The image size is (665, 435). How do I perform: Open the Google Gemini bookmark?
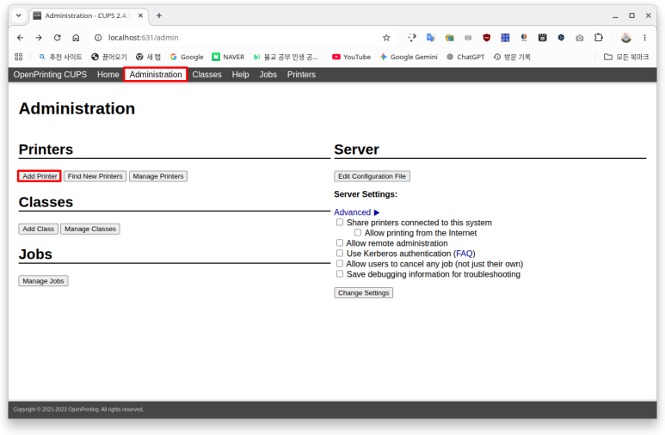click(x=409, y=57)
